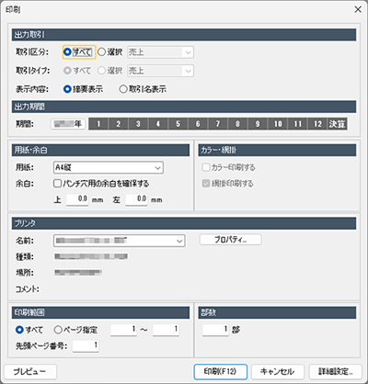Select month 1 in period bar
The image size is (368, 384).
[x=98, y=124]
